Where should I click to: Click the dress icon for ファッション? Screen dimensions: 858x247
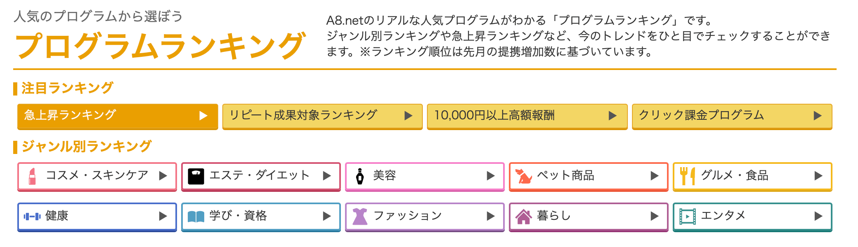pyautogui.click(x=360, y=216)
